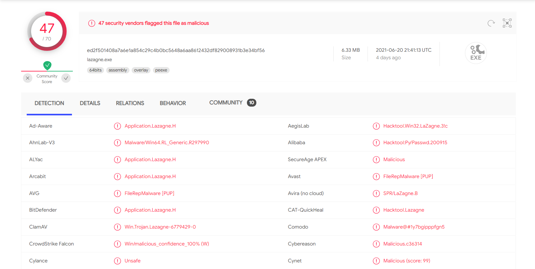Open the DETAILS tab
Image resolution: width=535 pixels, height=269 pixels.
pos(90,103)
